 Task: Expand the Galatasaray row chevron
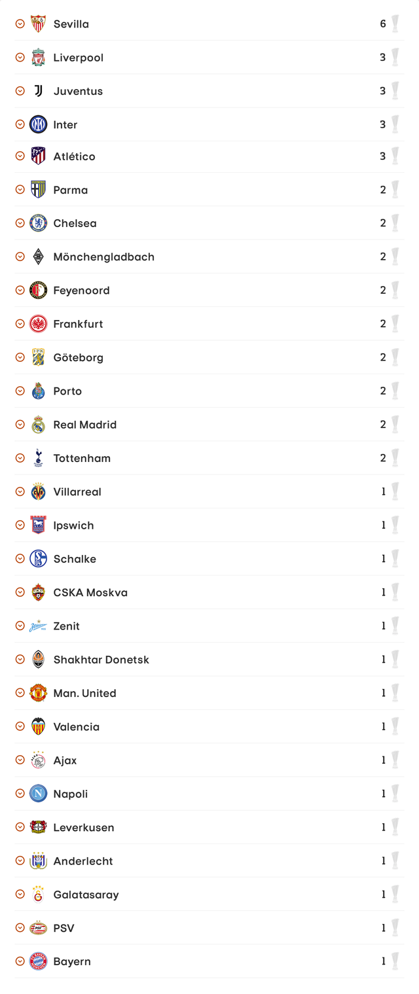click(20, 895)
